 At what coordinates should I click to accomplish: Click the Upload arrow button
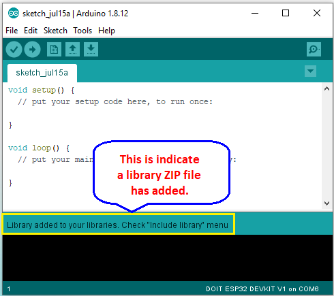(32, 49)
